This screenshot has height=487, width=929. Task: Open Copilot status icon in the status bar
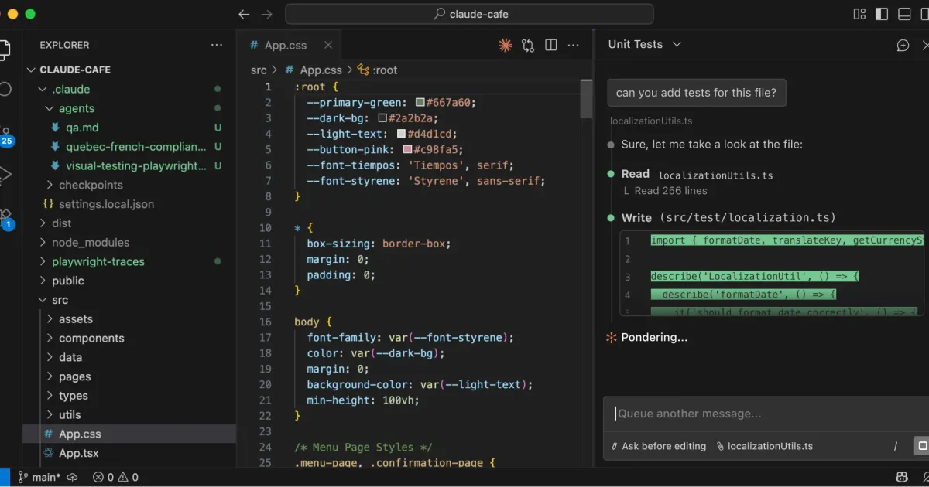902,477
